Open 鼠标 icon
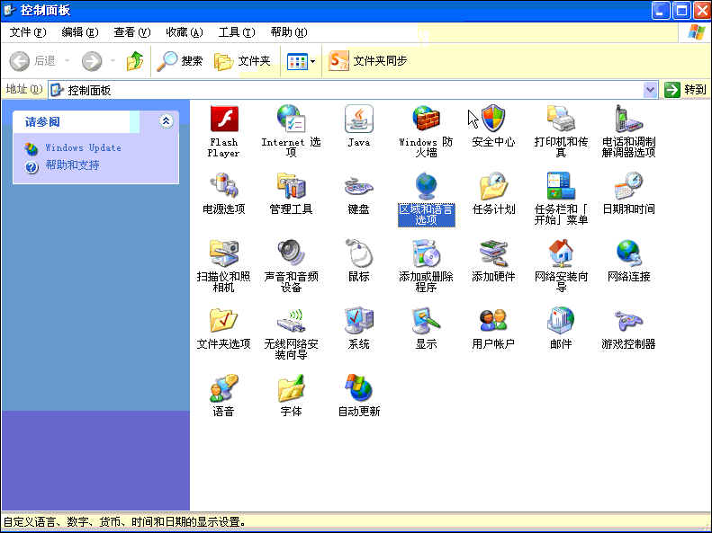 click(x=359, y=253)
